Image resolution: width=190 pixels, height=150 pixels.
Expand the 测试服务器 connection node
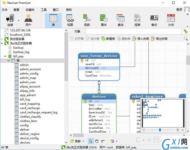[x=2, y=39]
